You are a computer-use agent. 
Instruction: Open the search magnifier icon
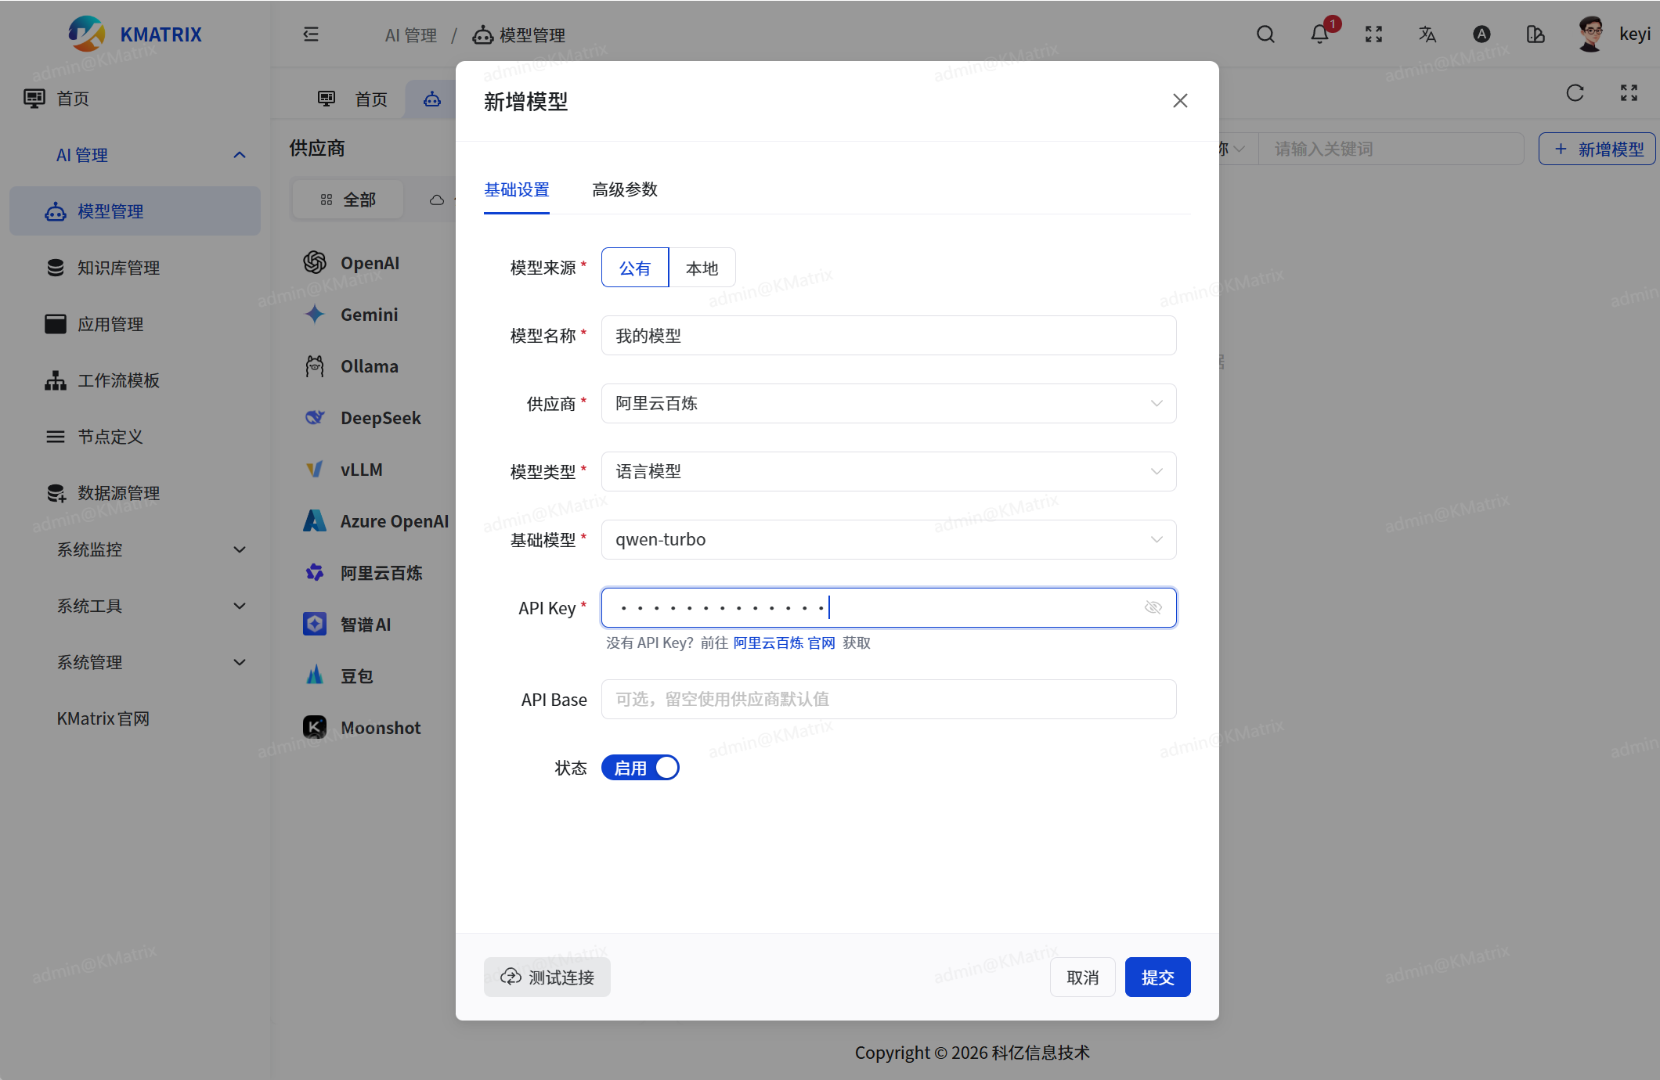click(x=1265, y=34)
